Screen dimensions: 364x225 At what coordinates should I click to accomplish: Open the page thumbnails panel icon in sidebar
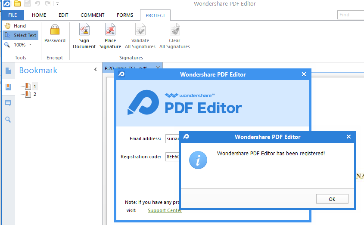click(8, 71)
